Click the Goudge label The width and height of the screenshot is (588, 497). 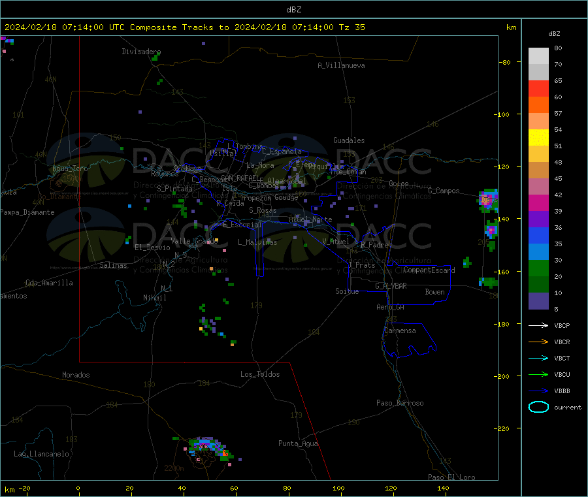[x=286, y=197]
